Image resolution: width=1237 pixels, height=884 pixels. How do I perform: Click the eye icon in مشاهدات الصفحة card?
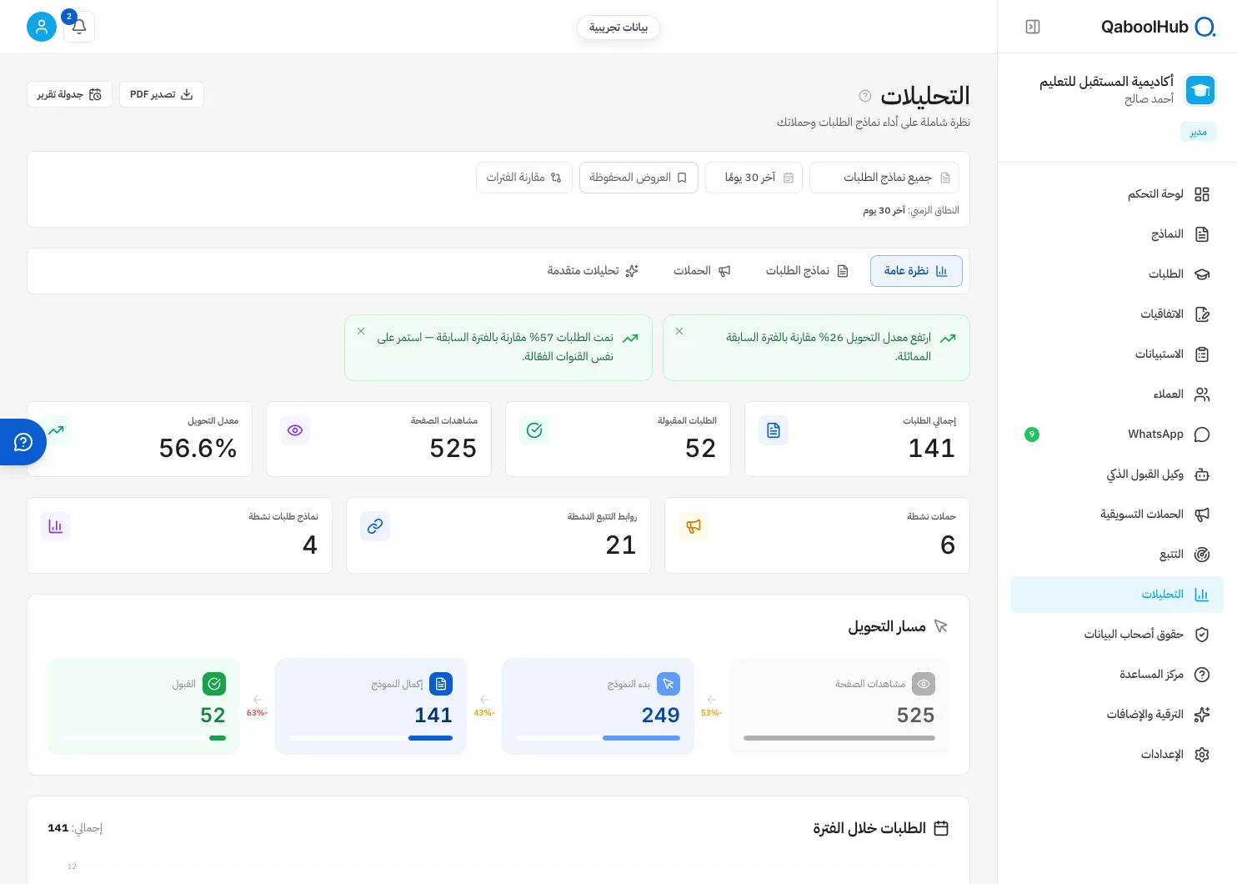[295, 430]
